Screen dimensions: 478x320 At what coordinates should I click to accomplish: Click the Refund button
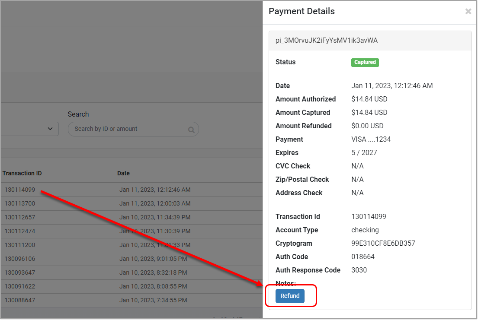(290, 296)
